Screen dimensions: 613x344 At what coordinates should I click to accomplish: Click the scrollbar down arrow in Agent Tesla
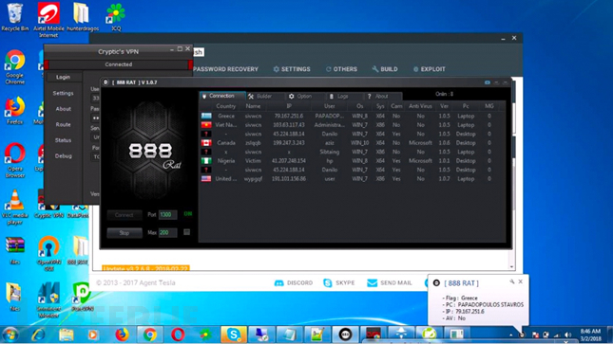(x=511, y=267)
